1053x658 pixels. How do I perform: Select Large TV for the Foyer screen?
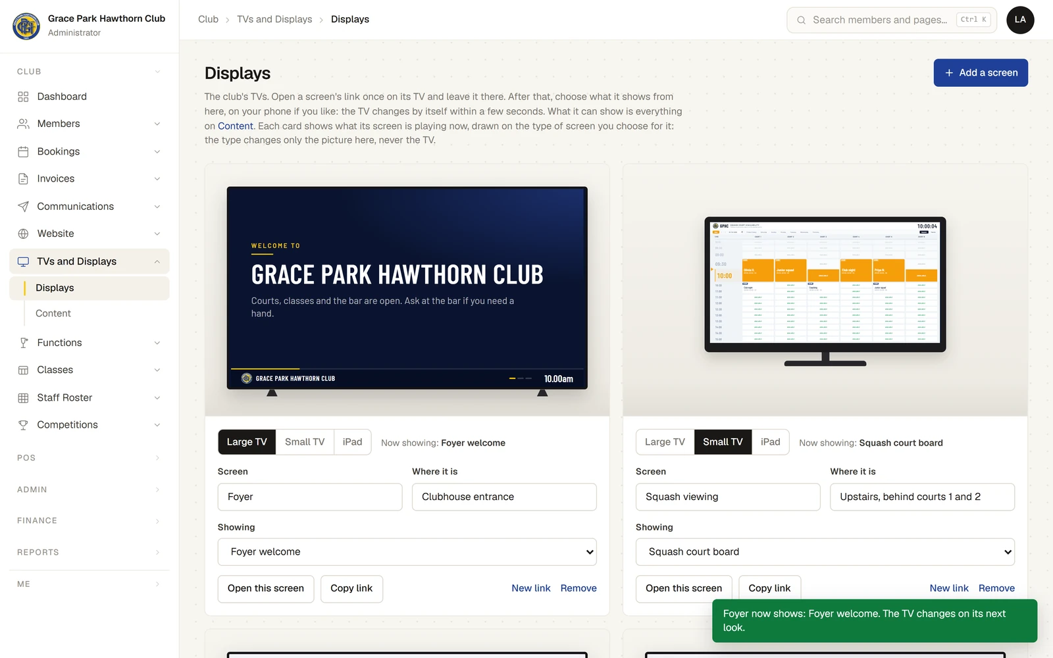pos(247,442)
